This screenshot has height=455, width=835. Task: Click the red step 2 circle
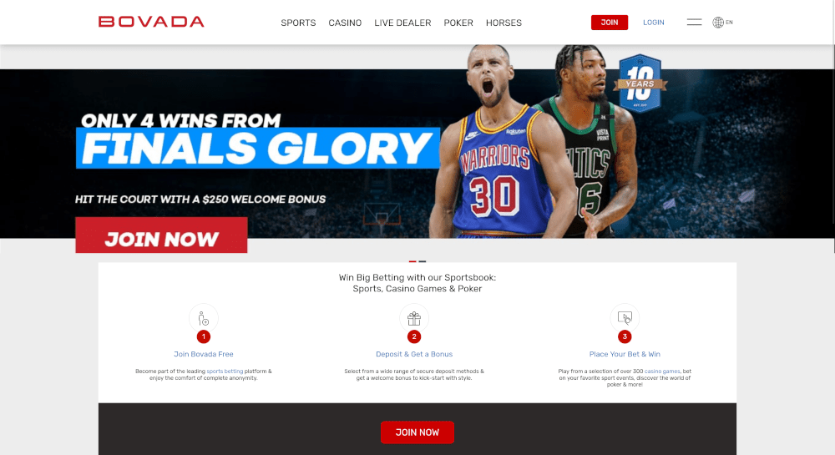[x=414, y=336]
